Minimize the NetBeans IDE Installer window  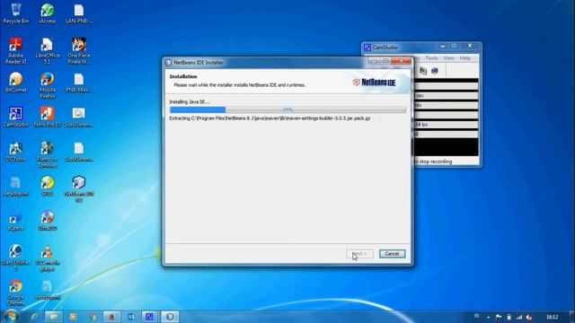point(374,61)
